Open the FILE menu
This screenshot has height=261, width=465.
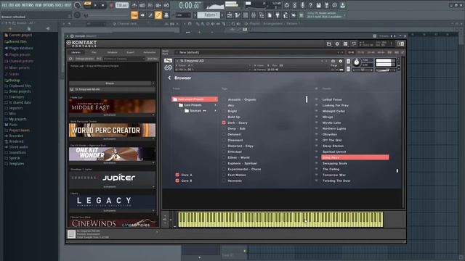click(4, 5)
